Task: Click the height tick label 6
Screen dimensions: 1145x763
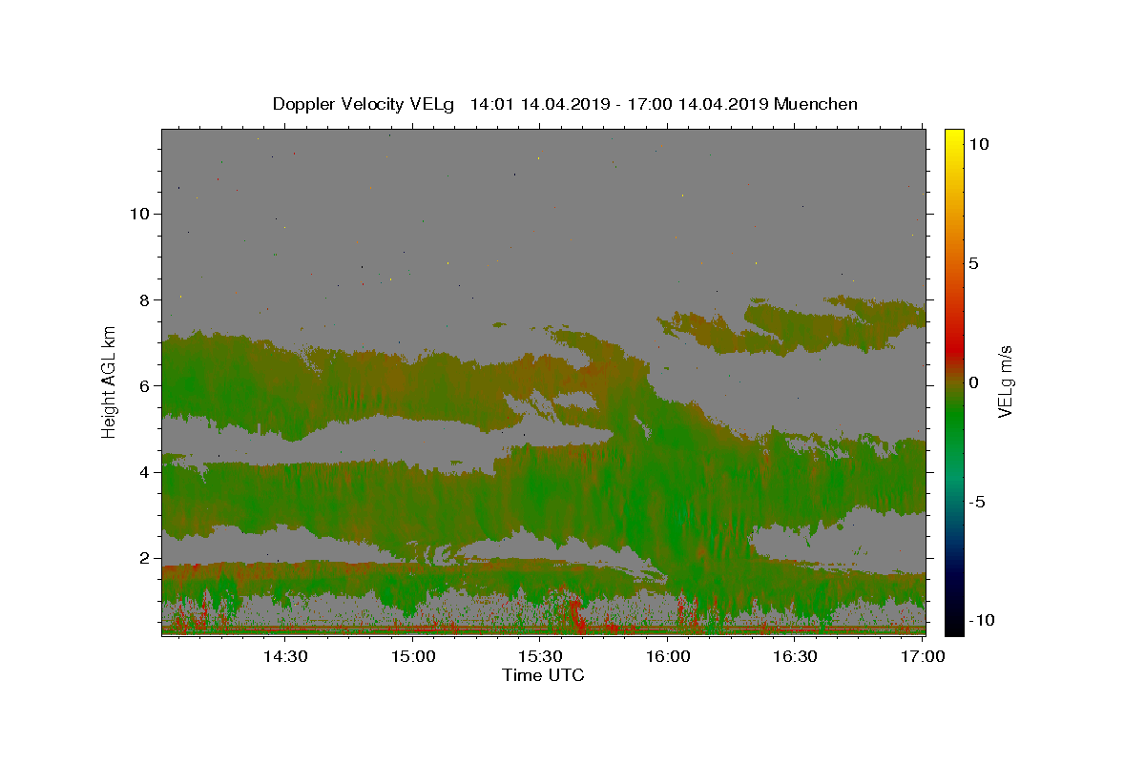Action: click(146, 385)
